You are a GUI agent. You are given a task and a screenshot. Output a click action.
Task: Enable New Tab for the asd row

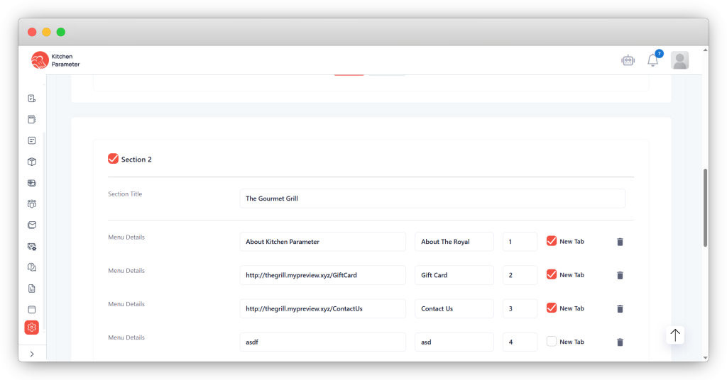551,342
